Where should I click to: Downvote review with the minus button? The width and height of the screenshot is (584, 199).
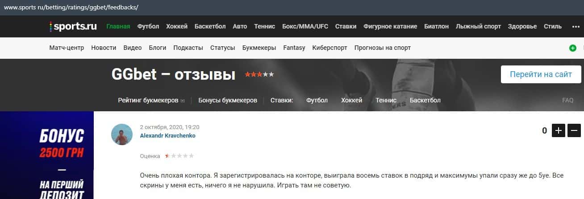pyautogui.click(x=574, y=130)
